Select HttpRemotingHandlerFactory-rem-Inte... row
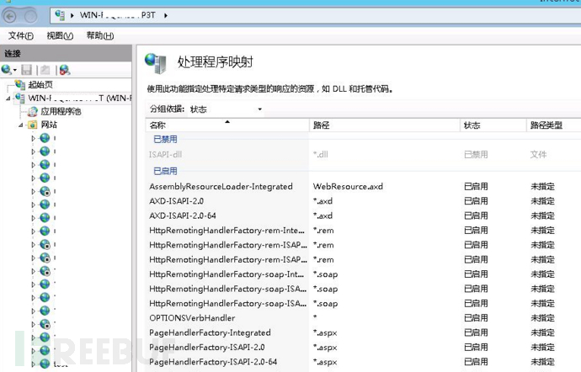Image resolution: width=581 pixels, height=372 pixels. (x=364, y=231)
